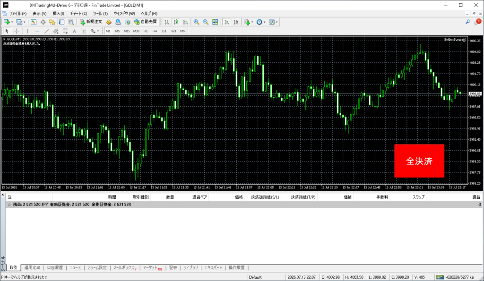The image size is (484, 281).
Task: Select the crosshair tool
Action: pos(17,31)
